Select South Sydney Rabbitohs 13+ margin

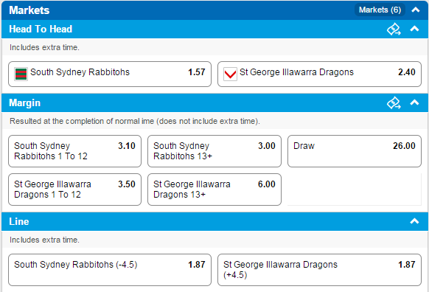pos(214,151)
